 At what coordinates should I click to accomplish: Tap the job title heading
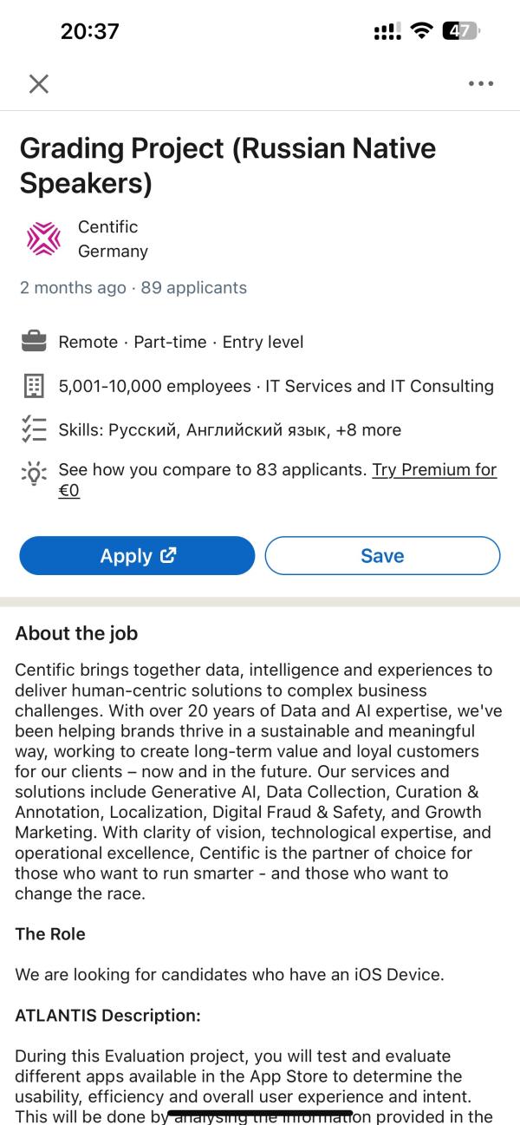pyautogui.click(x=228, y=166)
